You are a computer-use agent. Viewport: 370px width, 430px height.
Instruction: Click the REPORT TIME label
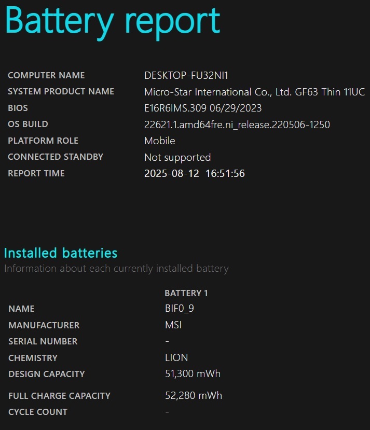click(x=36, y=173)
